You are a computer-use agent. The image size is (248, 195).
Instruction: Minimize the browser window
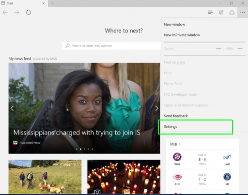pyautogui.click(x=220, y=3)
